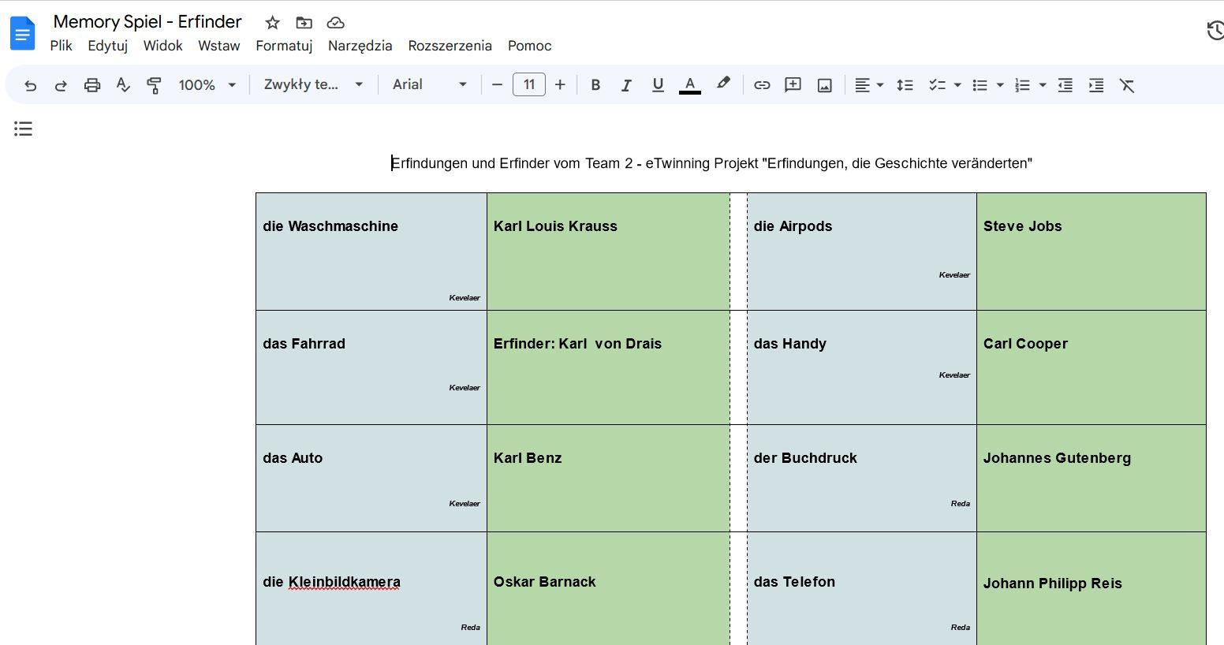
Task: Expand the bulleted list options arrow
Action: (1000, 85)
